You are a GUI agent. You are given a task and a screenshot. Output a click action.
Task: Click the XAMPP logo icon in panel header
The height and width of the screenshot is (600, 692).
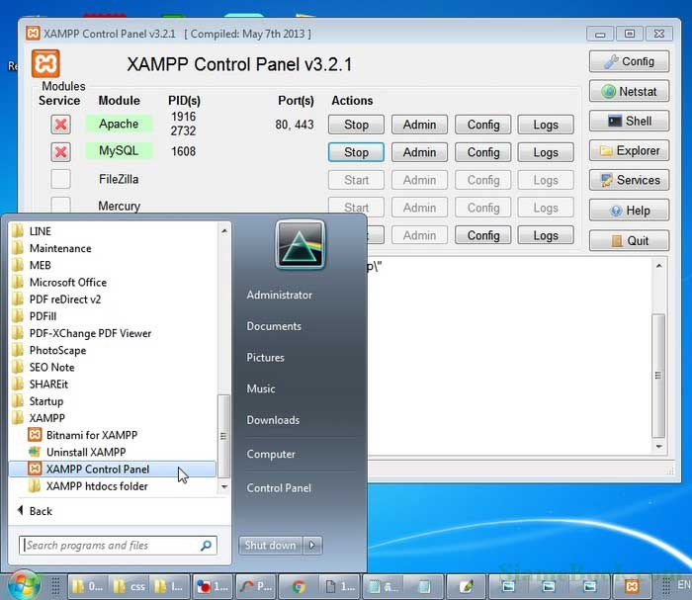coord(45,63)
